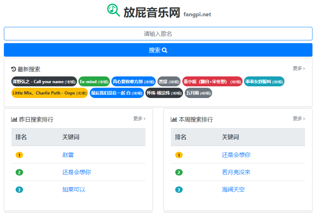This screenshot has height=213, width=316.
Task: Click the history icon beside 最新搜索
Action: (13, 69)
